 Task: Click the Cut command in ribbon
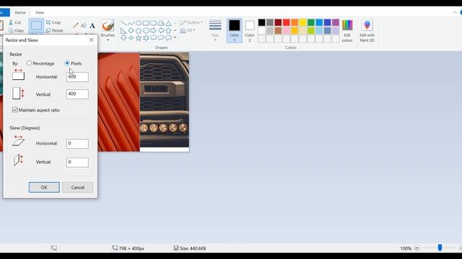(x=14, y=22)
